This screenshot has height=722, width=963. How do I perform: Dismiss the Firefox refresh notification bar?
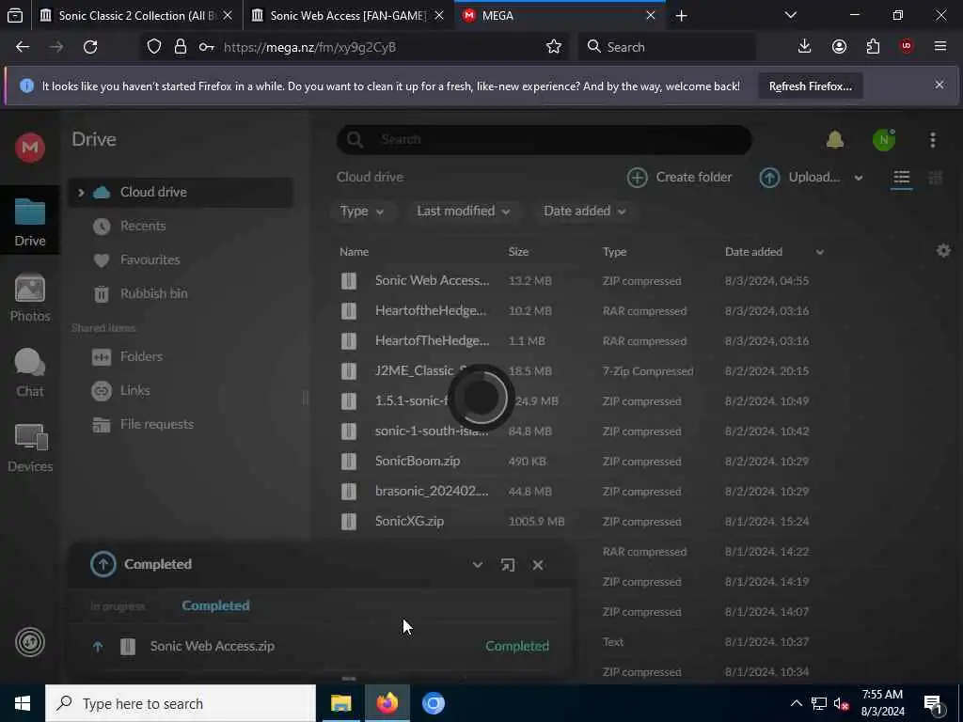[939, 85]
